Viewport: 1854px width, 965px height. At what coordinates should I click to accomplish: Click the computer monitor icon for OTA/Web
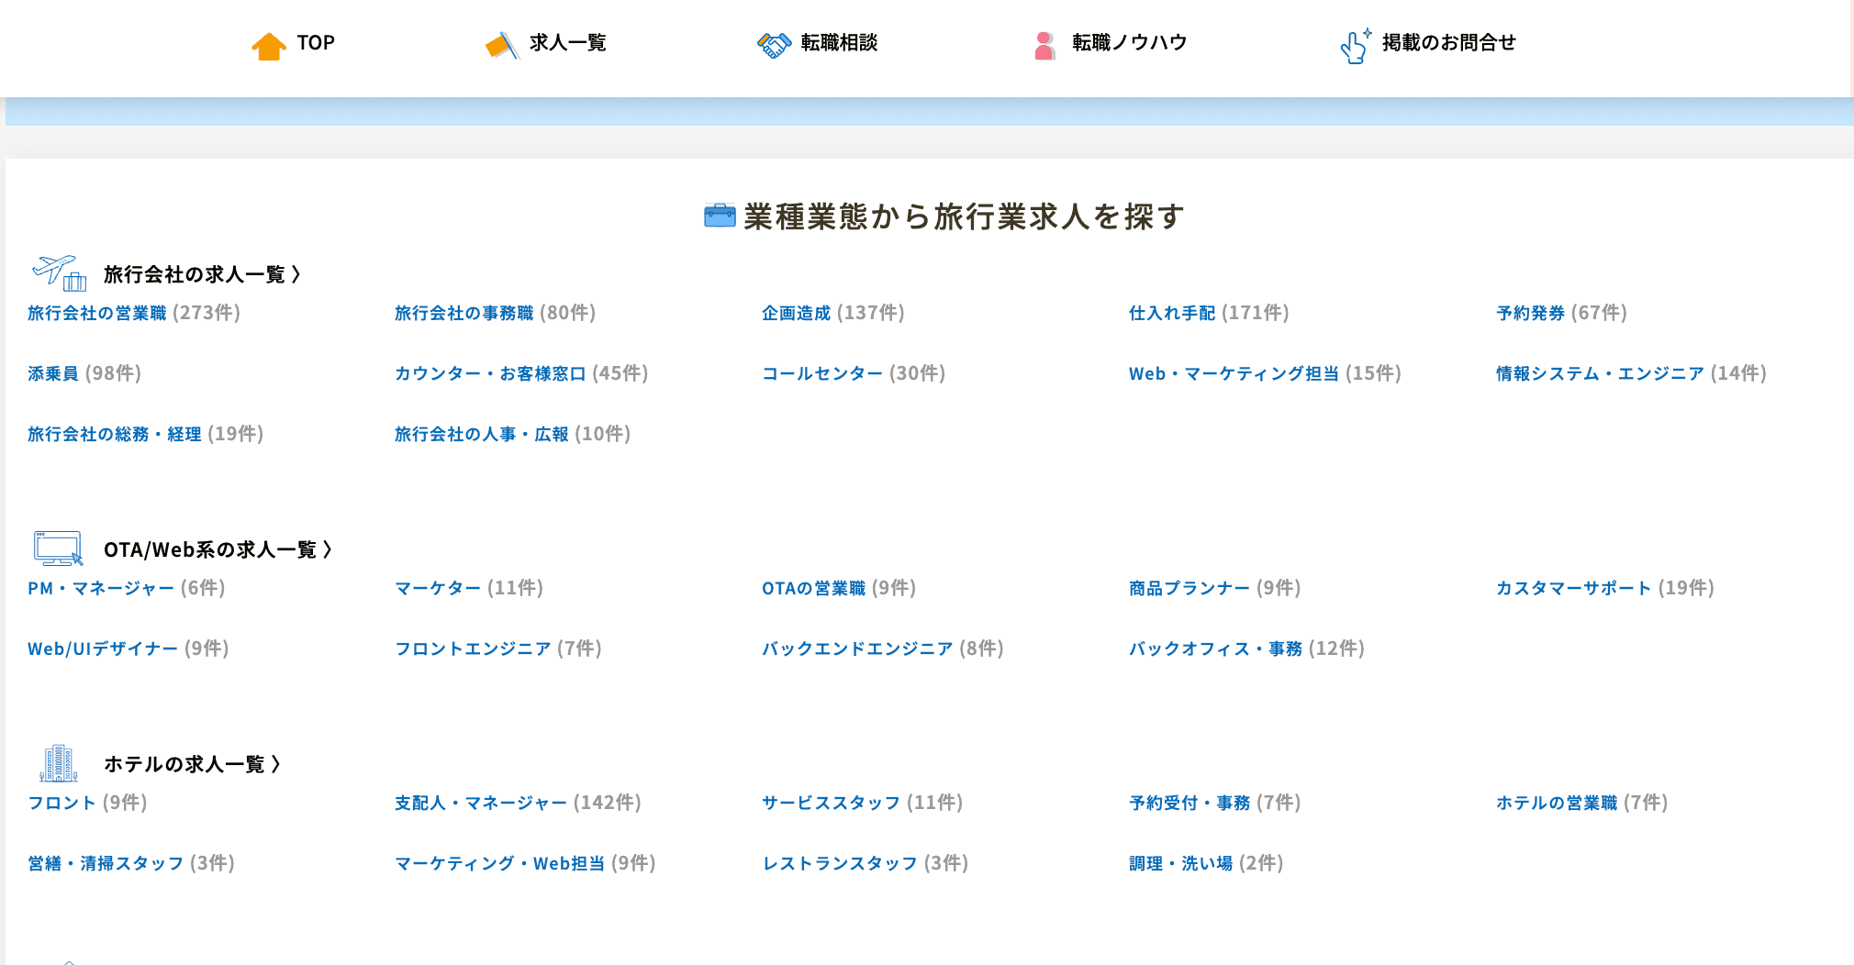[58, 549]
